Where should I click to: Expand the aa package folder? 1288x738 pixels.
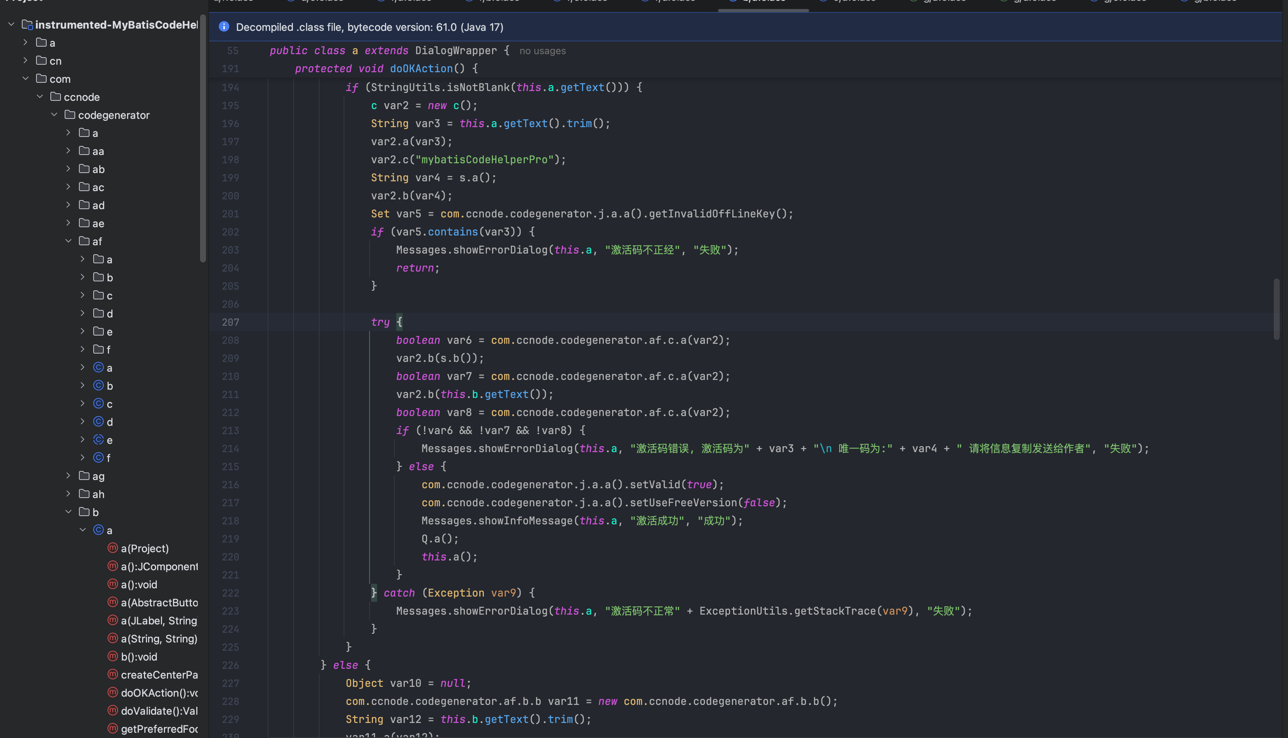pyautogui.click(x=68, y=150)
